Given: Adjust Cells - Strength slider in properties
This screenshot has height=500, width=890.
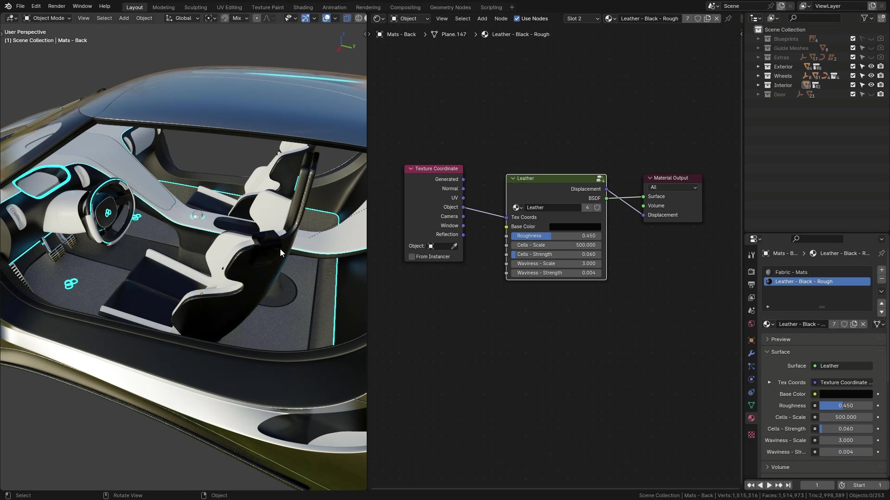Looking at the screenshot, I should [846, 429].
